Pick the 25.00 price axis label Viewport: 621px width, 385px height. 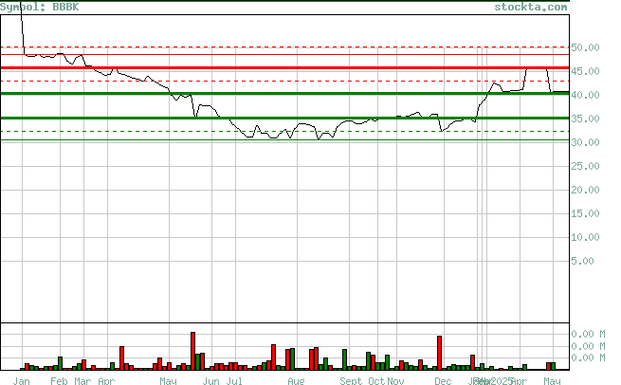click(585, 166)
